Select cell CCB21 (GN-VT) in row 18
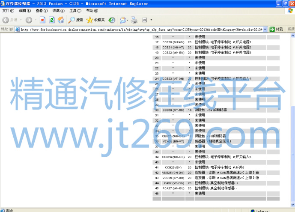Viewport: 295px width, 212px height. pos(173,48)
